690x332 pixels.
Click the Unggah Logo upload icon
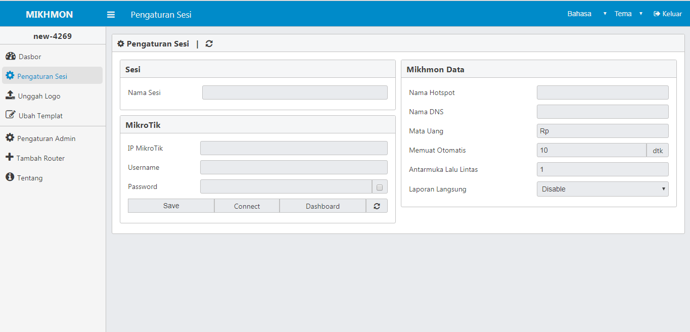[x=10, y=96]
